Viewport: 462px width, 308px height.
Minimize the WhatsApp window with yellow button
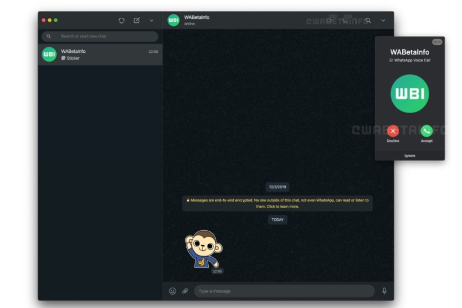[50, 20]
